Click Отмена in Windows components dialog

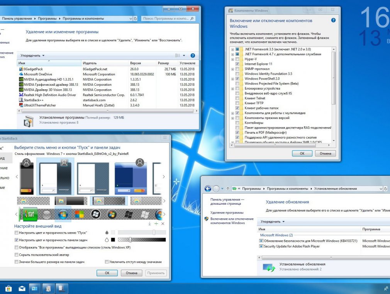pos(326,153)
